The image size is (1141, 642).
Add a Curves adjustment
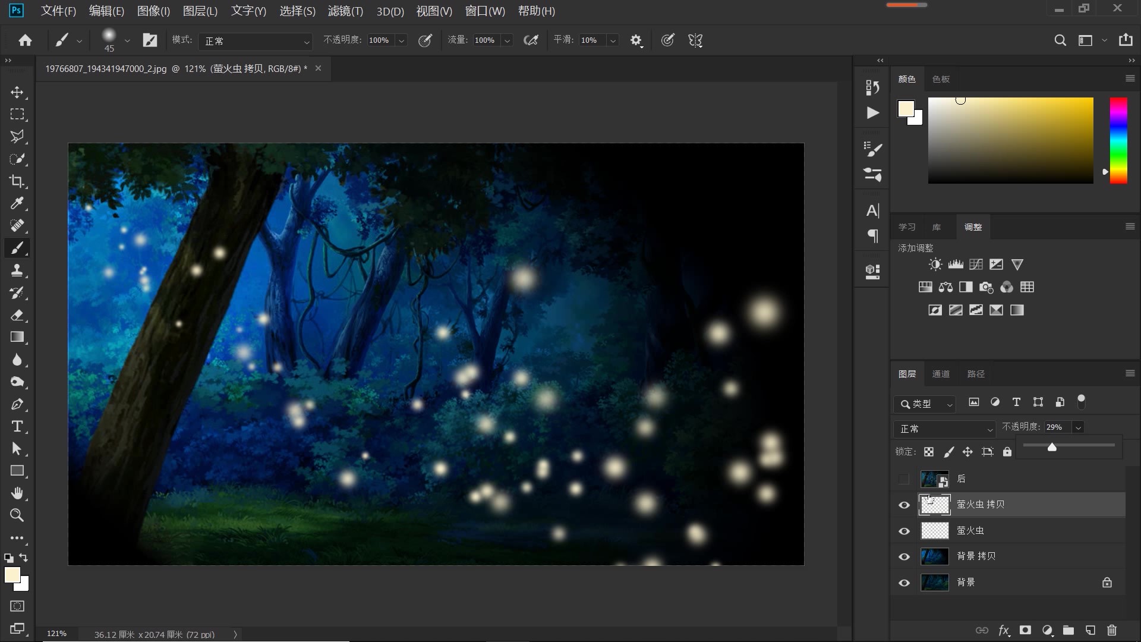click(976, 265)
